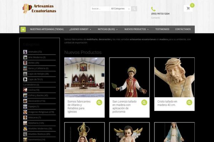
Task: Click the Muebles Rústicos category icon
Action: tap(25, 134)
